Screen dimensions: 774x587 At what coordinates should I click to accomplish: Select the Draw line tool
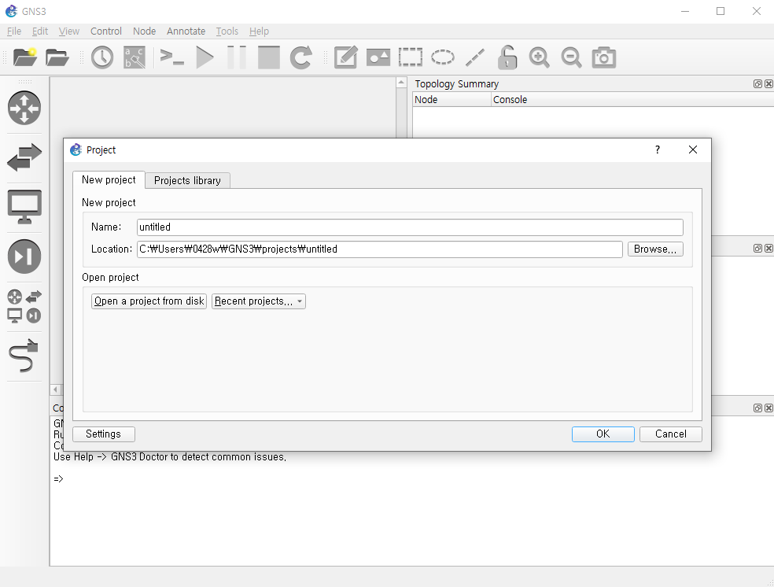pos(475,57)
